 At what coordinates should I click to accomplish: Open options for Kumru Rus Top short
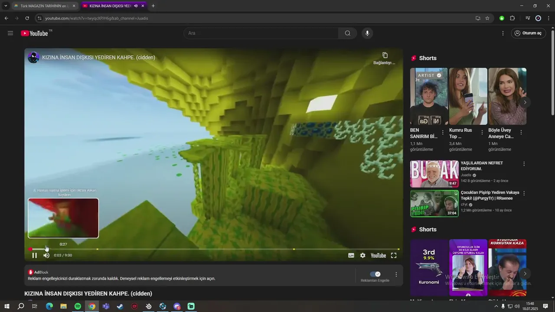[x=482, y=133]
